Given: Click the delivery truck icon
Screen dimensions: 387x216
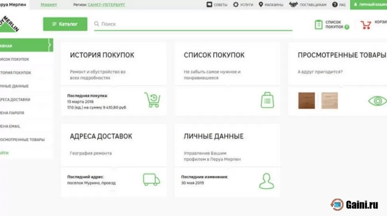Looking at the screenshot, I should [151, 180].
